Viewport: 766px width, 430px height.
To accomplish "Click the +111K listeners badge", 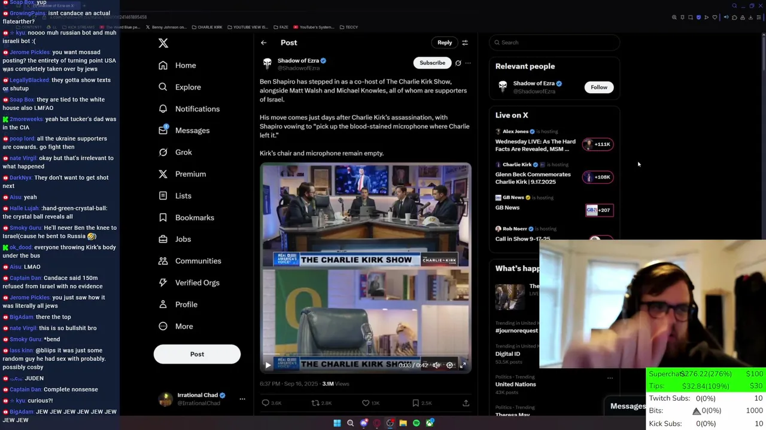I will pyautogui.click(x=598, y=144).
